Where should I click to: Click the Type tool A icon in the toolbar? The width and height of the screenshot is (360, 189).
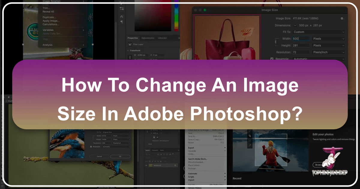click(121, 16)
